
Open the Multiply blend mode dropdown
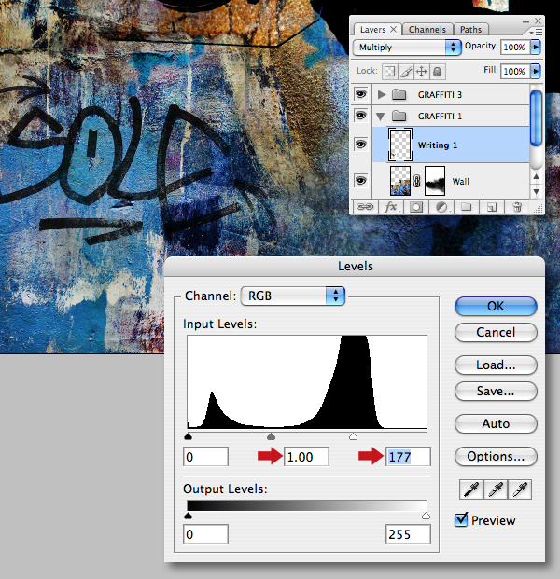click(x=407, y=48)
